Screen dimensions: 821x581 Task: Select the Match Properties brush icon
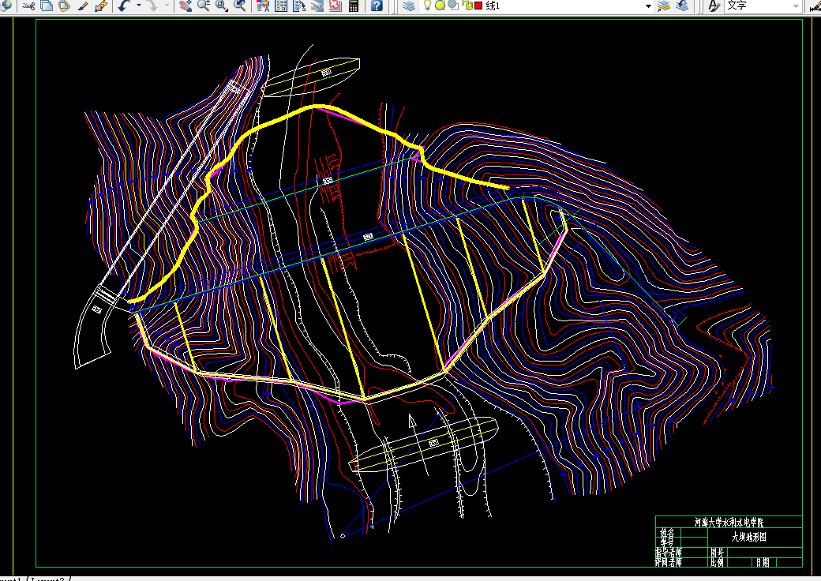83,6
